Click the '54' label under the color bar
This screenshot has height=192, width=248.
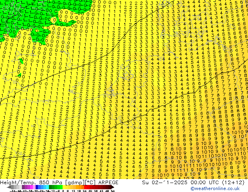pyautogui.click(x=113, y=191)
